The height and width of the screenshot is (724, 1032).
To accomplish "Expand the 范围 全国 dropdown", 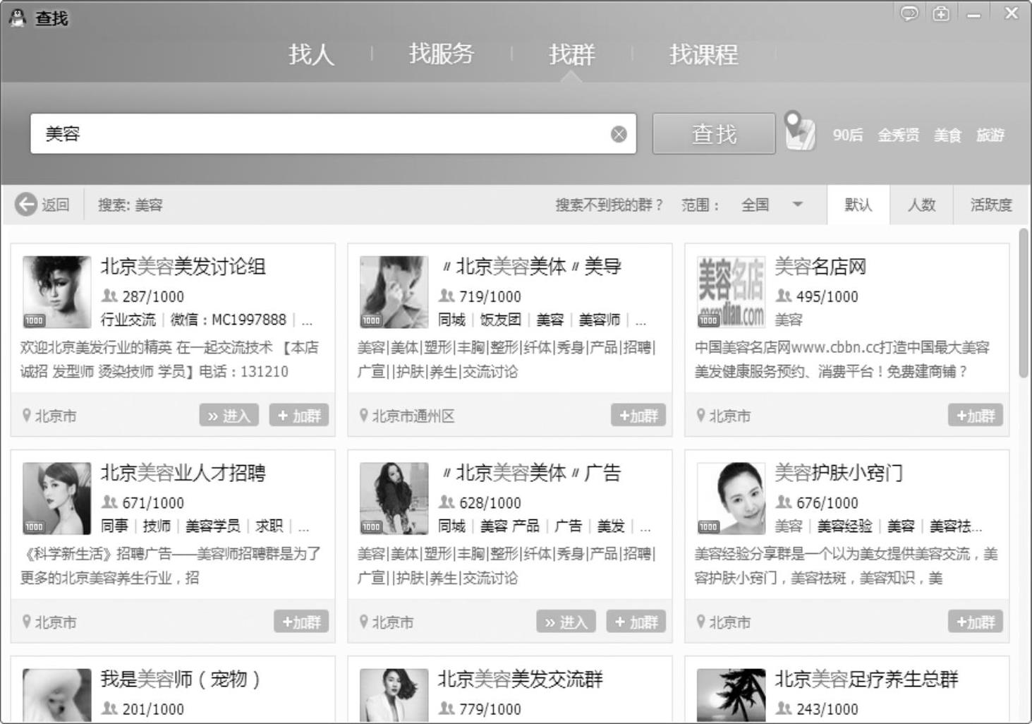I will tap(772, 205).
